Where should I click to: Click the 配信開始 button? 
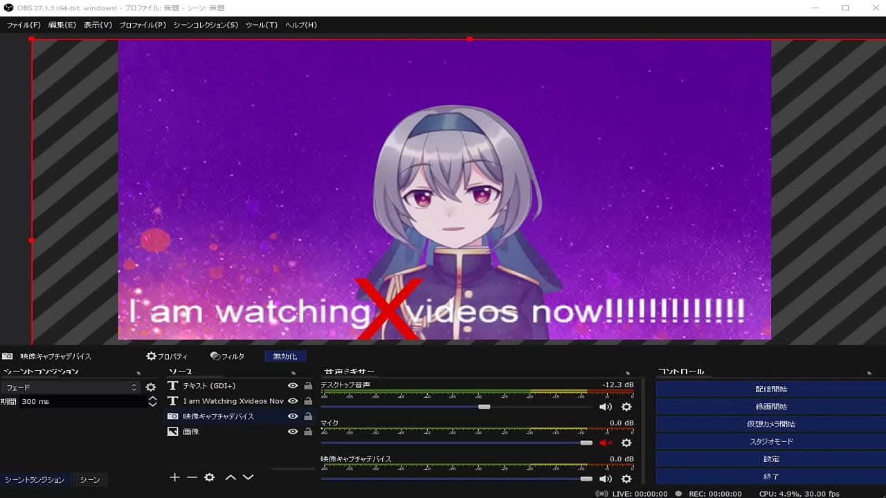[x=771, y=389]
